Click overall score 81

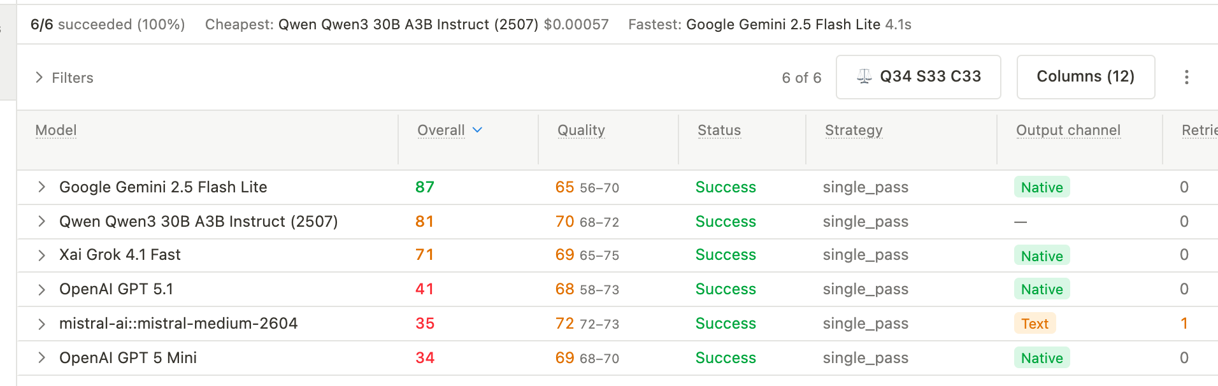tap(424, 222)
